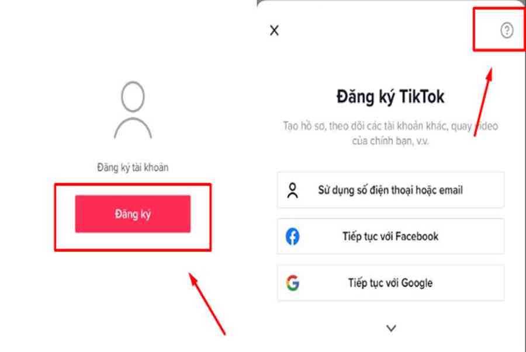The image size is (526, 352).
Task: Continue with the Tiếp tục với Google option
Action: 390,283
